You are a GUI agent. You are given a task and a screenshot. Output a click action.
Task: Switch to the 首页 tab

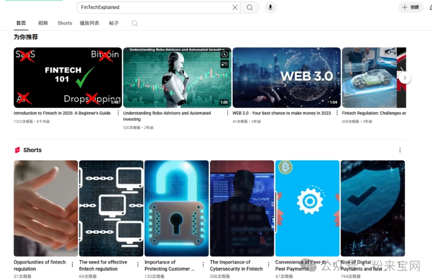[21, 23]
